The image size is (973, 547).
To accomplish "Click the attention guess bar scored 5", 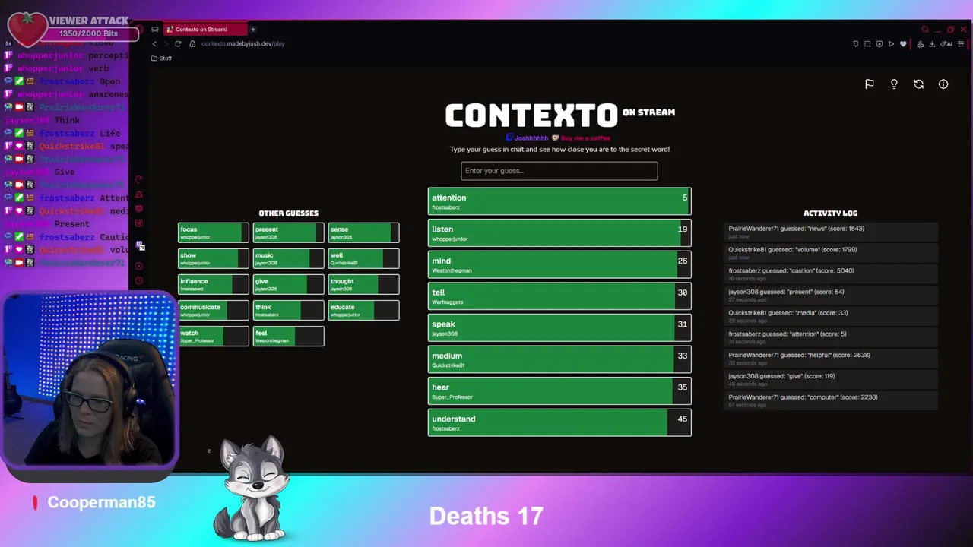I will pyautogui.click(x=559, y=201).
